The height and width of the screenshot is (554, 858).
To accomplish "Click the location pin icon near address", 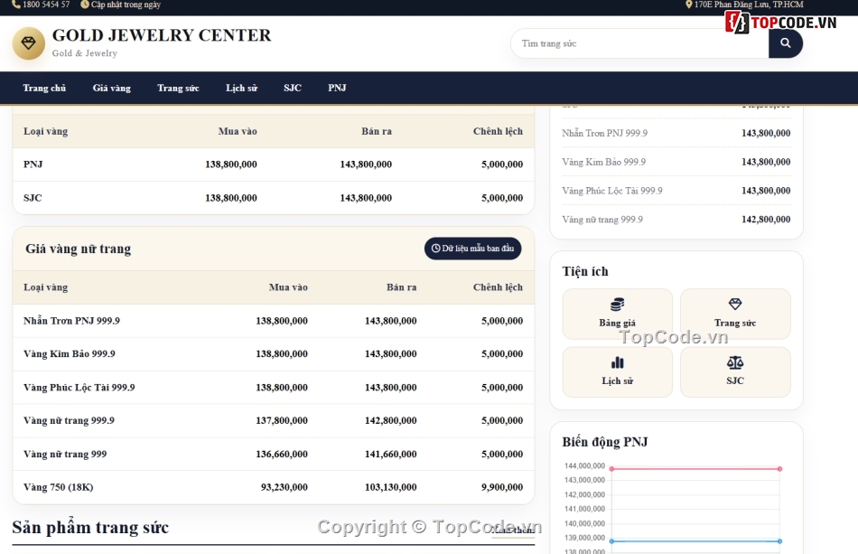I will click(x=688, y=5).
